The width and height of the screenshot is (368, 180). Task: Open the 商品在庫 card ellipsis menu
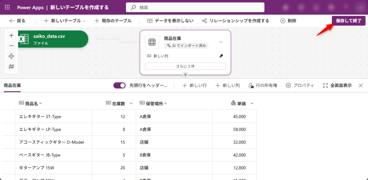(221, 42)
